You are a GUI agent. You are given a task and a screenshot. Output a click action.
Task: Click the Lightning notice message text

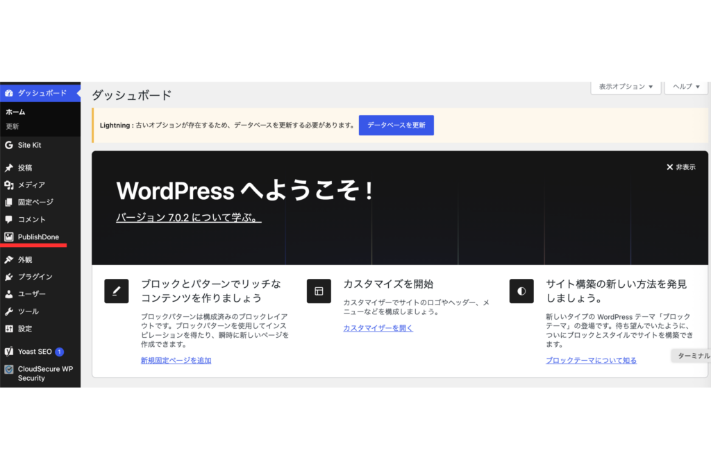click(x=227, y=126)
